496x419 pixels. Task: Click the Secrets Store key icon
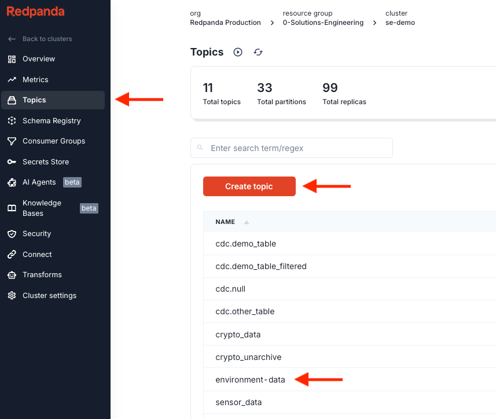(12, 162)
